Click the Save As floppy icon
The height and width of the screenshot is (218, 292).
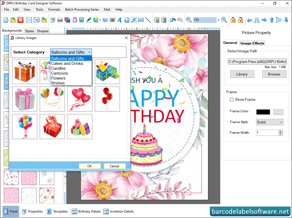(x=36, y=20)
